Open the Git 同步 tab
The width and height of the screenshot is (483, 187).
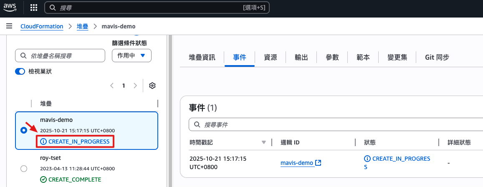click(x=437, y=58)
